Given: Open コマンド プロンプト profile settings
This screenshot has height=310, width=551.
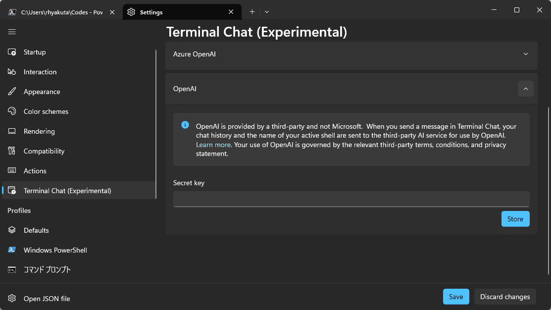Looking at the screenshot, I should coord(79,270).
